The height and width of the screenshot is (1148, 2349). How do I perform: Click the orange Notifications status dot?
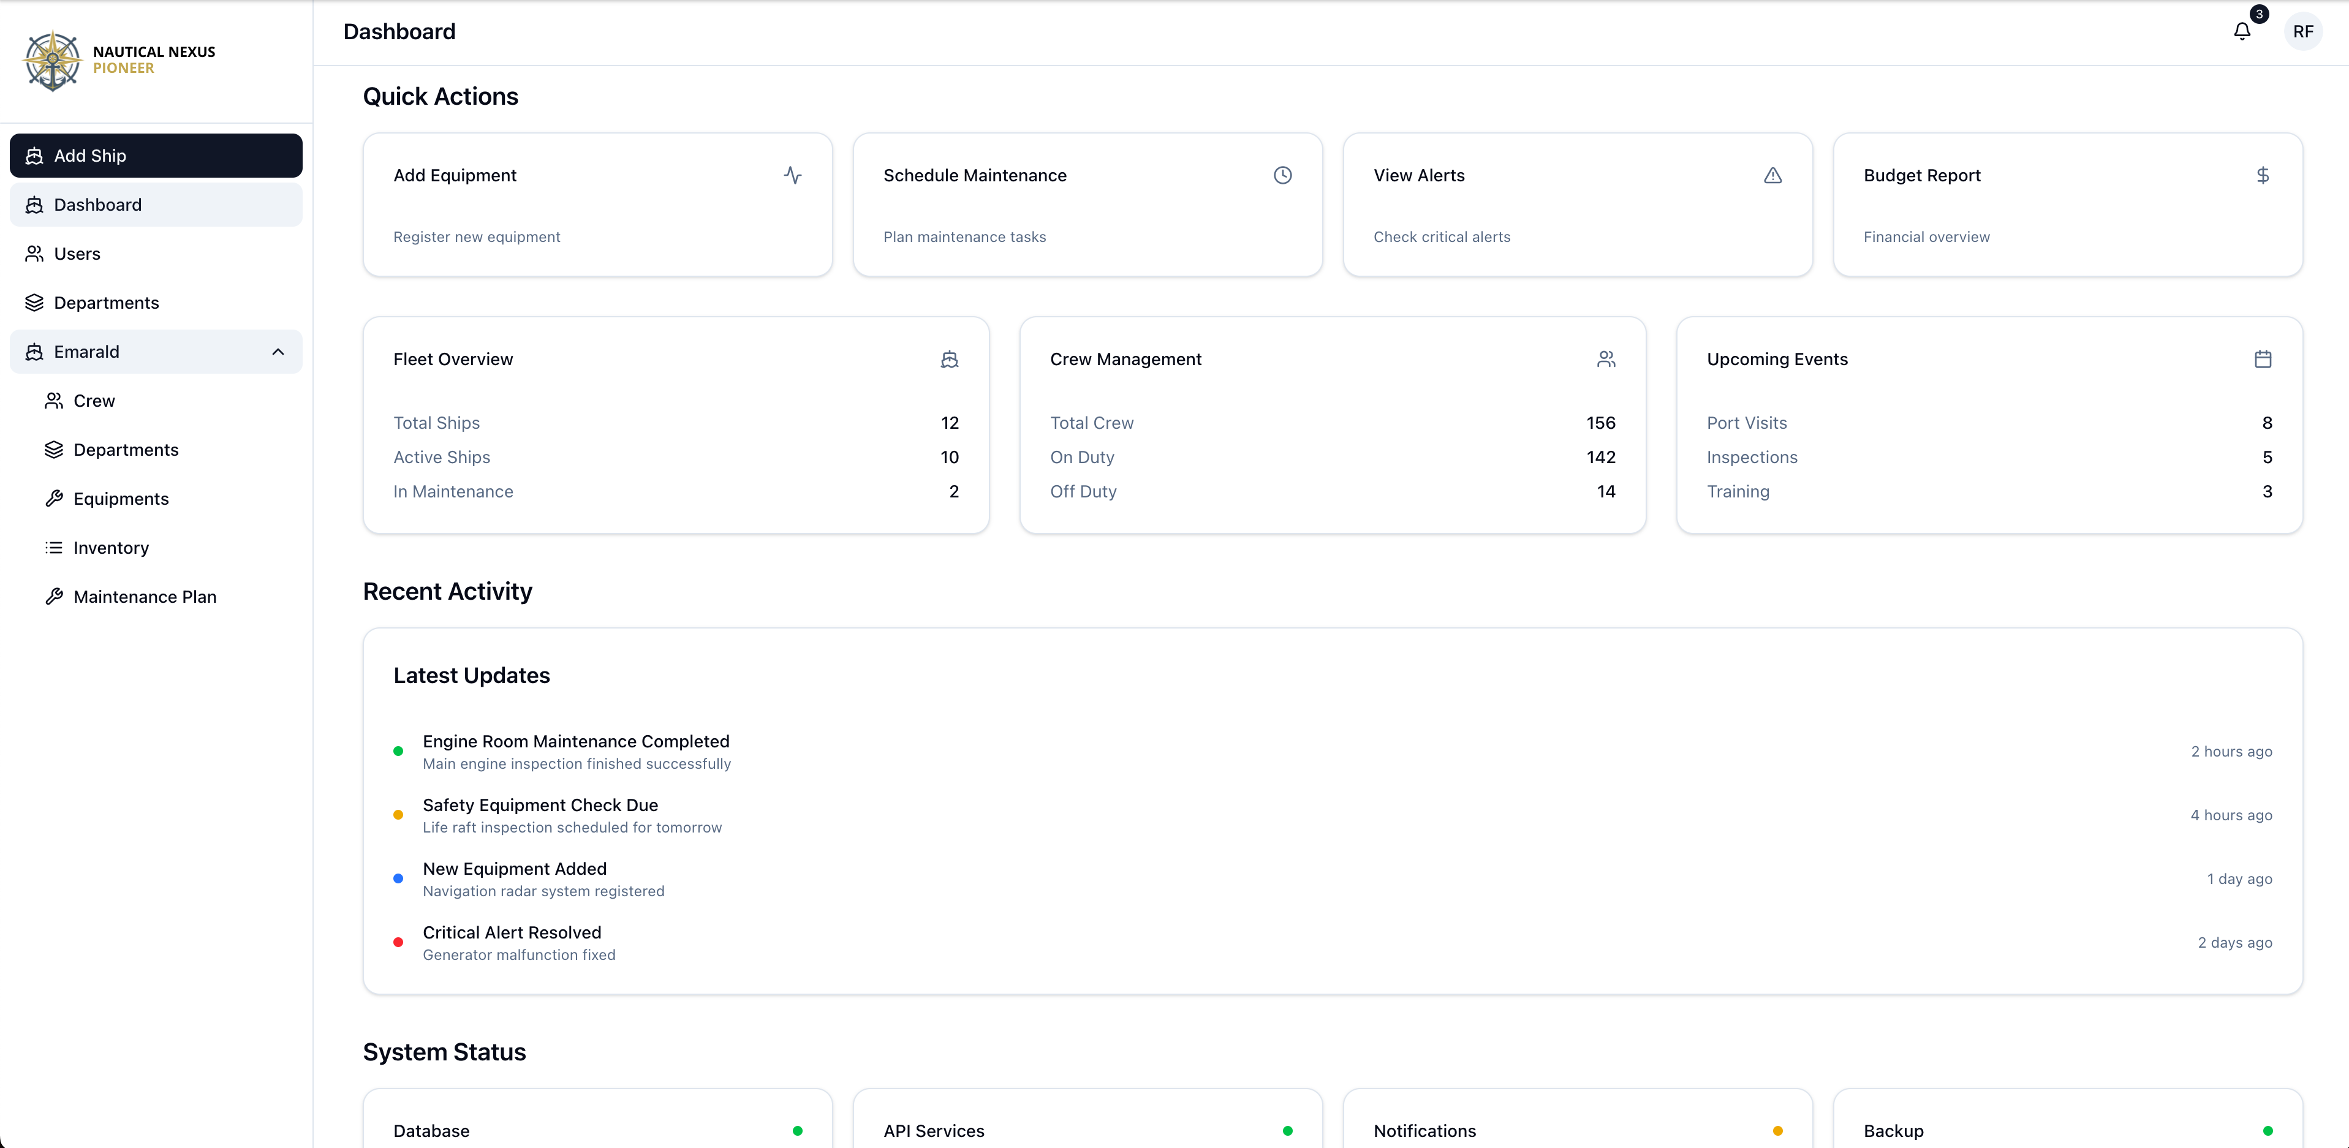pyautogui.click(x=1777, y=1131)
